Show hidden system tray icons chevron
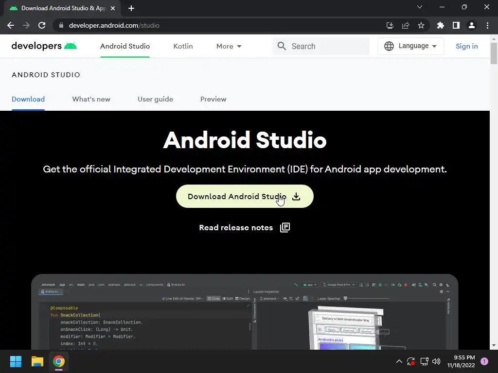The width and height of the screenshot is (498, 373). [399, 361]
